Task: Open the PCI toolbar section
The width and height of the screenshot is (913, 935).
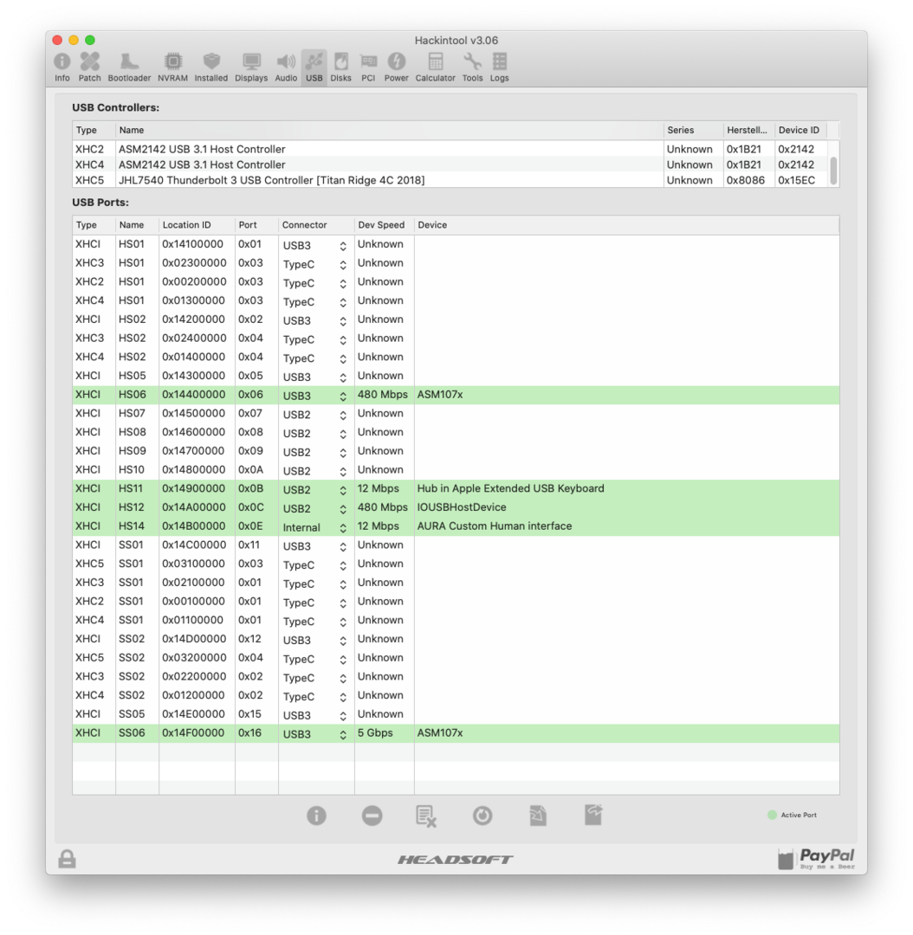Action: click(368, 68)
